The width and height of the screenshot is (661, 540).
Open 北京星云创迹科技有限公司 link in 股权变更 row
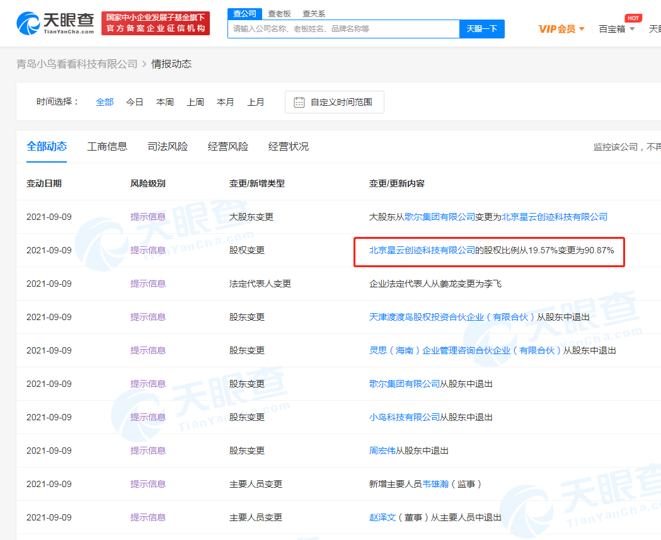click(422, 250)
